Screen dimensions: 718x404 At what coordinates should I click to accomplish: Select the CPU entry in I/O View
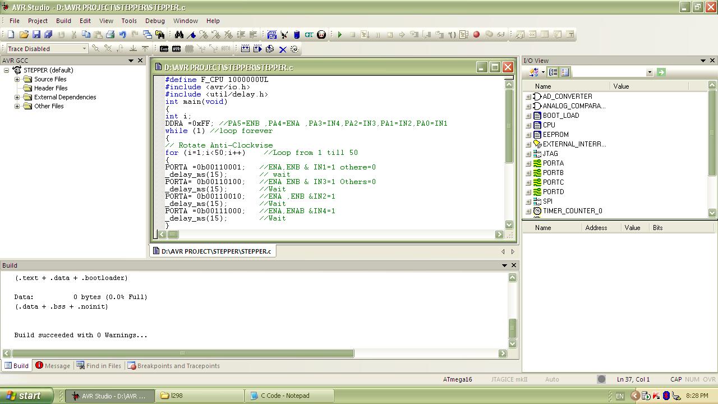pos(549,125)
